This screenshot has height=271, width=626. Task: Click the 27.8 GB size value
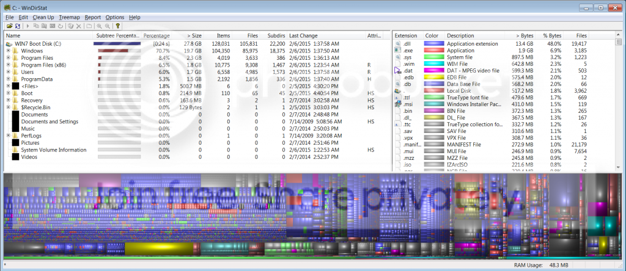[x=193, y=44]
